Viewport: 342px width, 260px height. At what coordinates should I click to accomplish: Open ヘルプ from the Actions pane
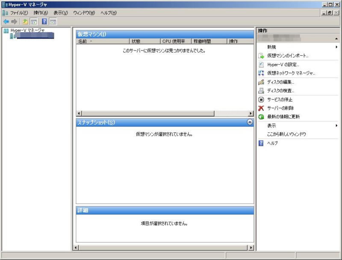click(272, 143)
